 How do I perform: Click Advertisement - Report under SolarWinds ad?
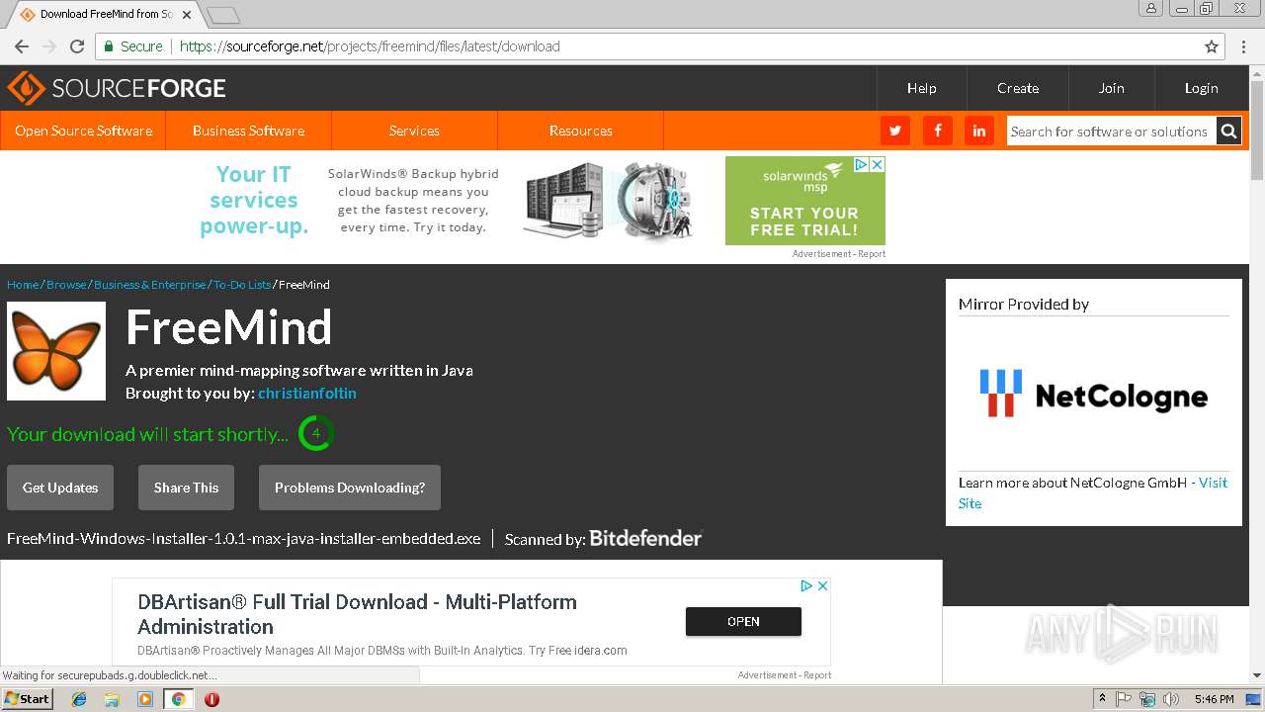(x=838, y=254)
